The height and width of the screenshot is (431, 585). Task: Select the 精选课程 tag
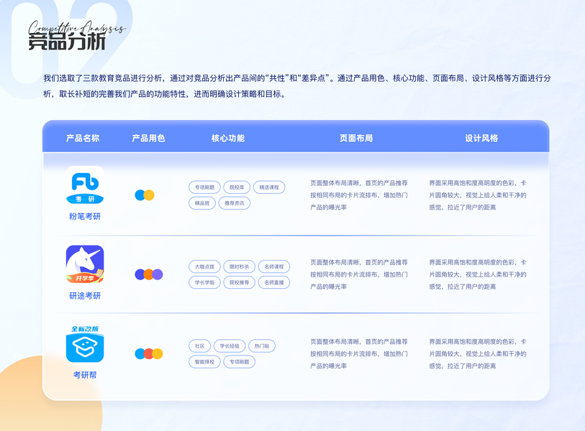pyautogui.click(x=269, y=187)
